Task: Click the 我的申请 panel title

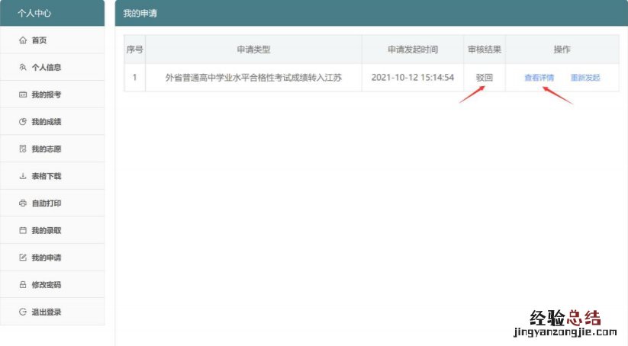Action: 140,13
